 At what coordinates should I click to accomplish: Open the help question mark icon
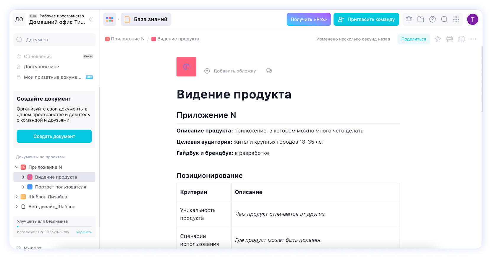pos(433,20)
